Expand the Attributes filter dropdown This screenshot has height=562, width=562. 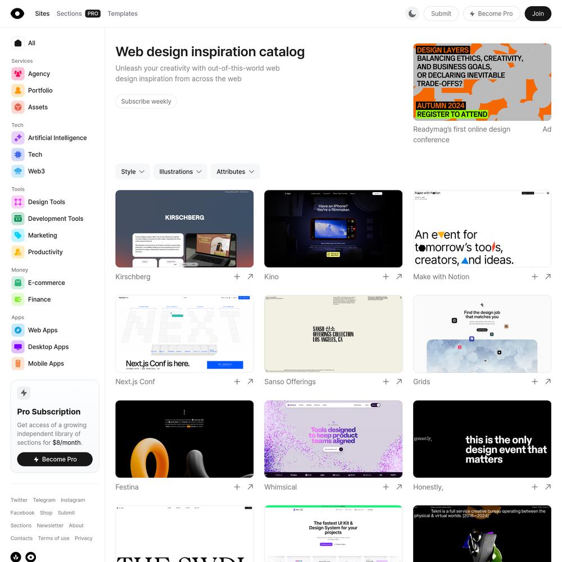point(235,171)
